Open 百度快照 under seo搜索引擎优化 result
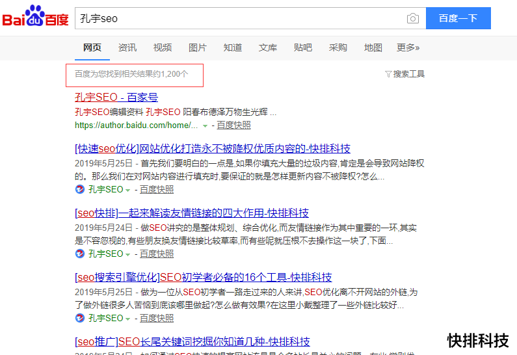517x355 pixels. pyautogui.click(x=157, y=318)
